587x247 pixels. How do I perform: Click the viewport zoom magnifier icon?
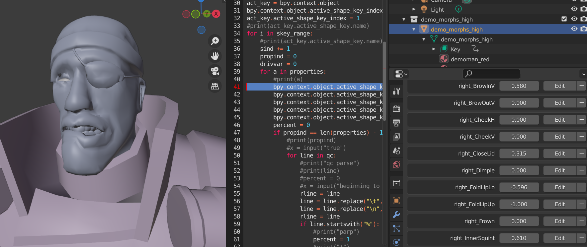click(x=215, y=41)
